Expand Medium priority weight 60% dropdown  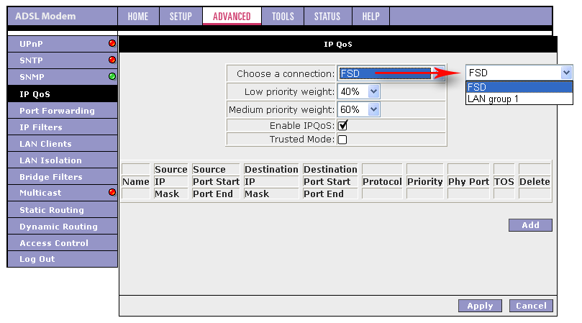tap(358, 109)
